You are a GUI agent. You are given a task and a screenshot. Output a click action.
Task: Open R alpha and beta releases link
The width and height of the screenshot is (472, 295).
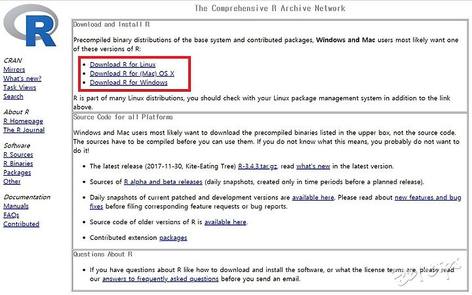pyautogui.click(x=163, y=182)
